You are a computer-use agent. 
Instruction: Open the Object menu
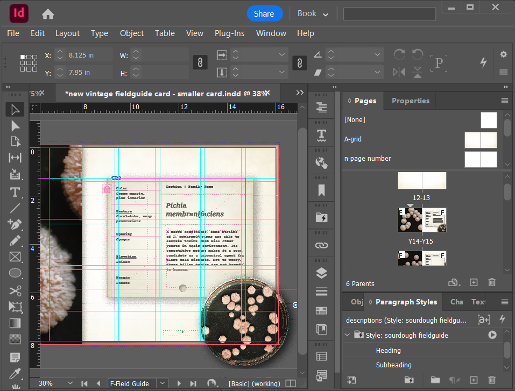pos(131,33)
